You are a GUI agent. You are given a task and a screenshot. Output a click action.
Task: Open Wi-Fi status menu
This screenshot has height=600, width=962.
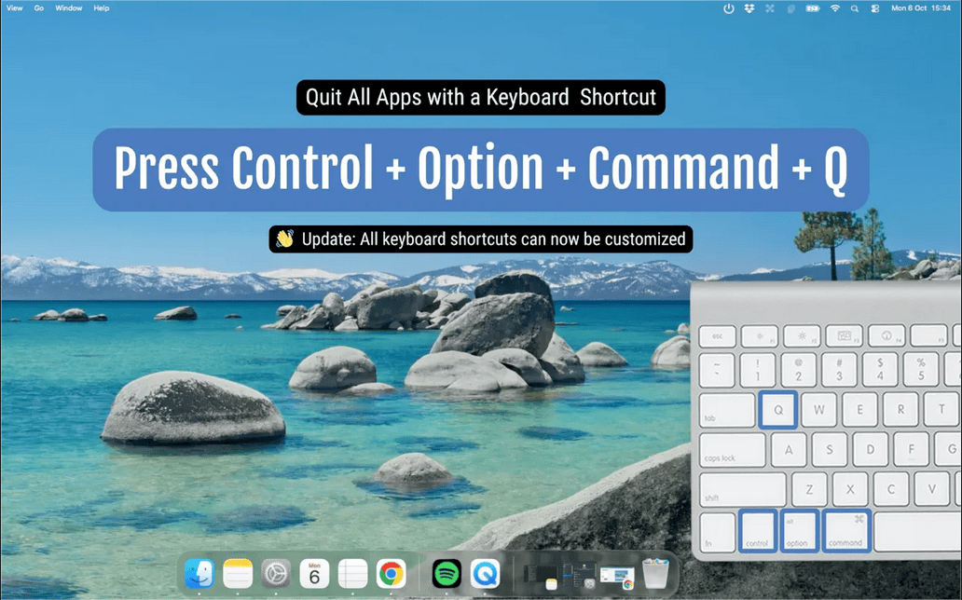coord(835,8)
